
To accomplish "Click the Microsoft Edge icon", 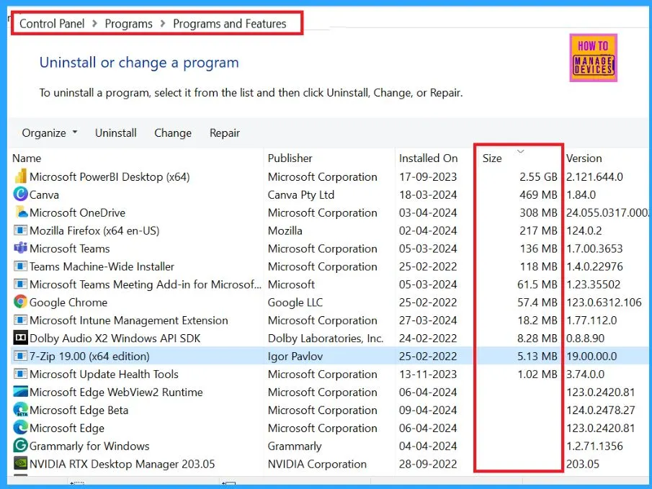I will click(x=20, y=428).
